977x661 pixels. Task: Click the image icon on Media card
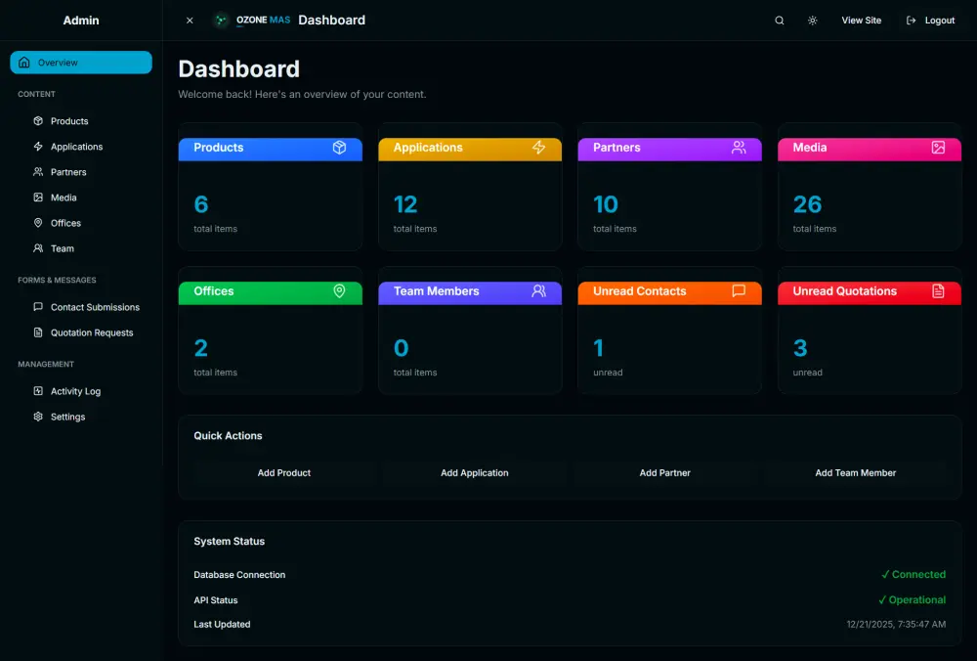coord(938,148)
